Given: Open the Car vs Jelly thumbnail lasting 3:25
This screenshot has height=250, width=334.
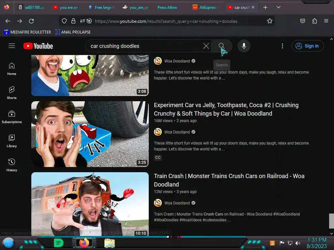Looking at the screenshot, I should pos(90,134).
